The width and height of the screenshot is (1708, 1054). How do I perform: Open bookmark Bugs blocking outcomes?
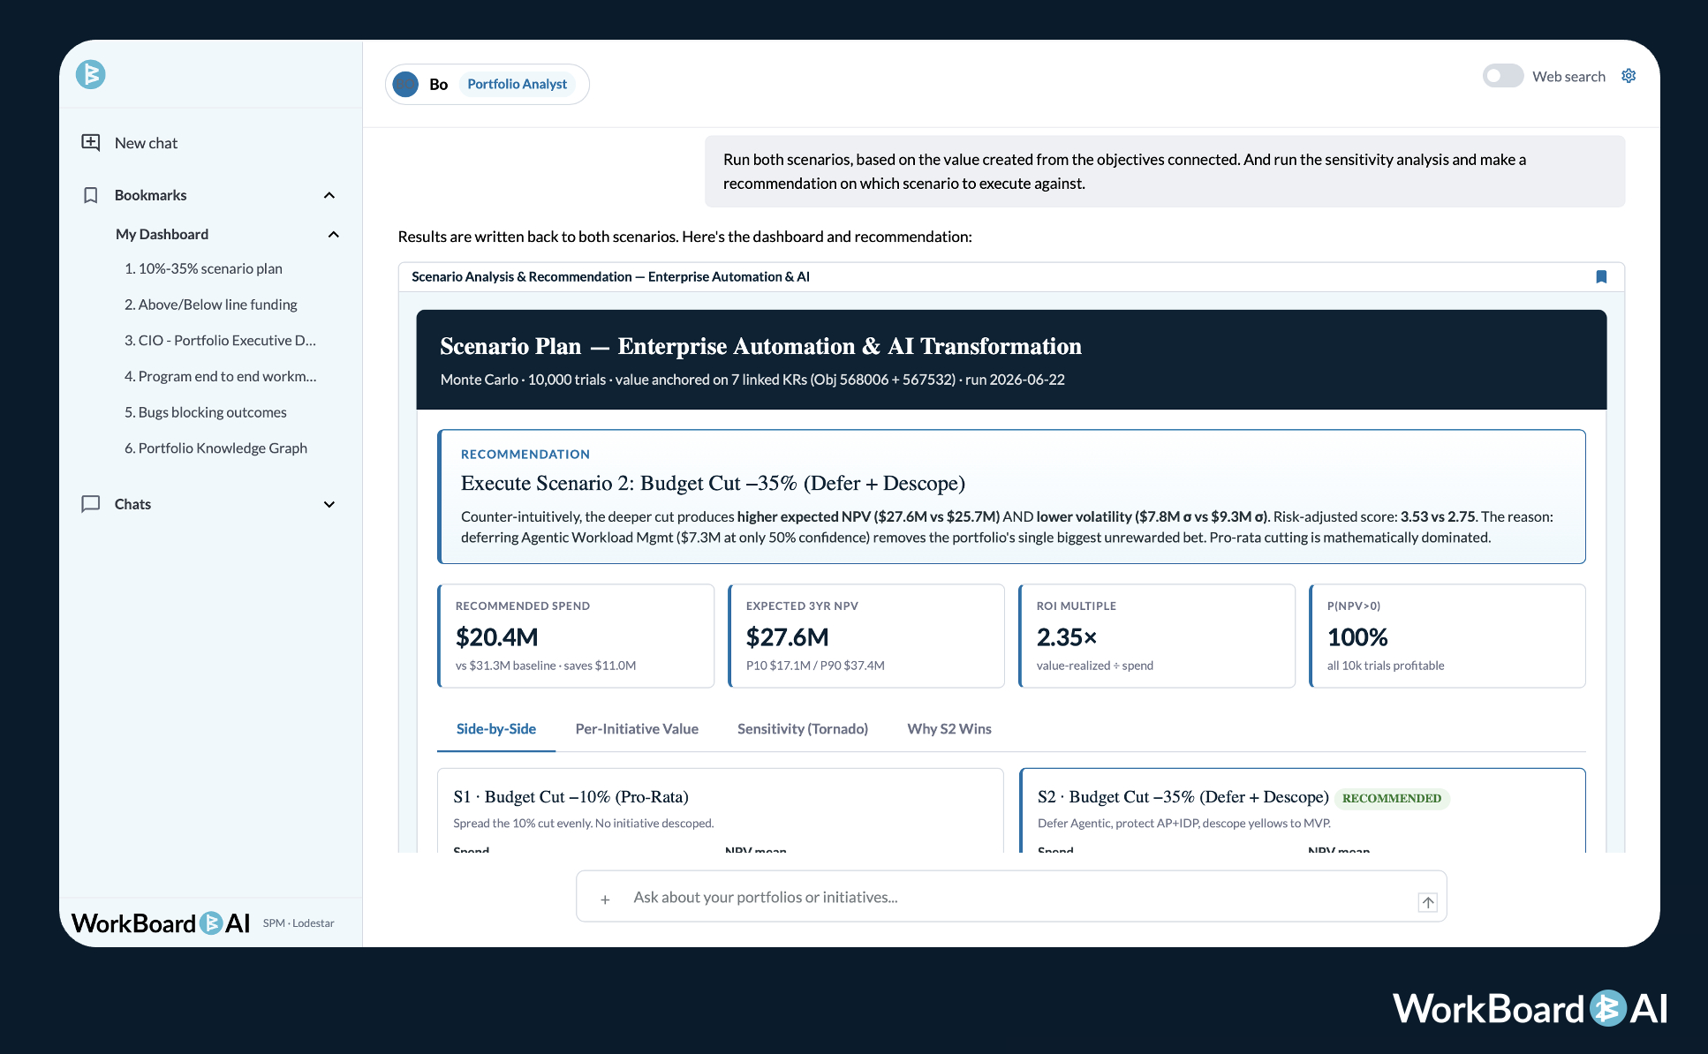[x=205, y=412]
